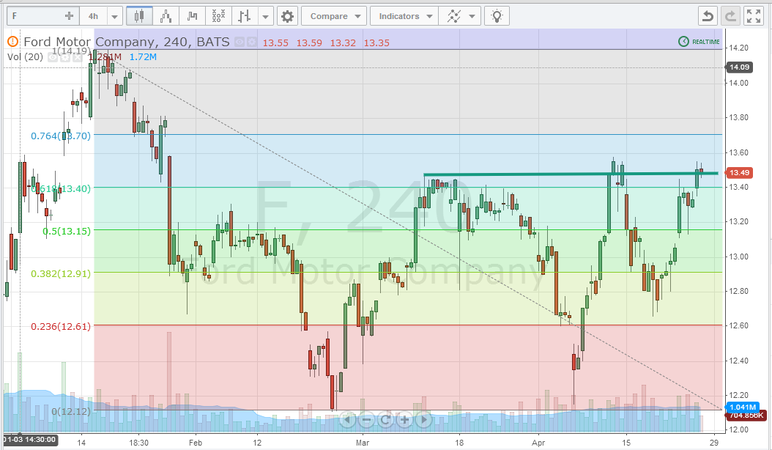Click the study templates icon
The height and width of the screenshot is (450, 772).
453,16
